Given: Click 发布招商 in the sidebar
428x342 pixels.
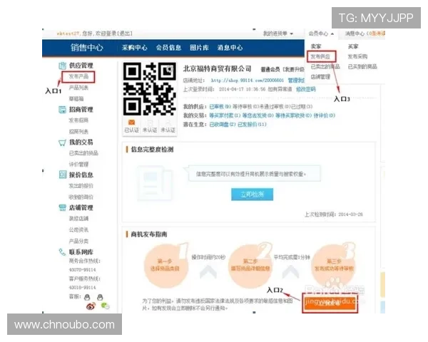Looking at the screenshot, I should tap(78, 120).
